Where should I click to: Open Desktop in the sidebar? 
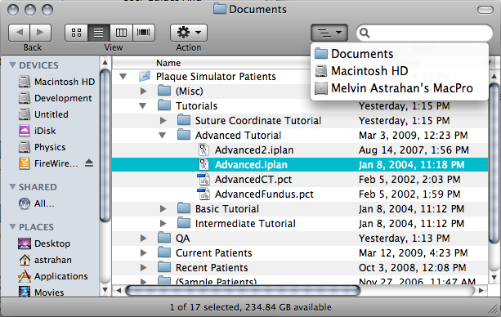(44, 243)
